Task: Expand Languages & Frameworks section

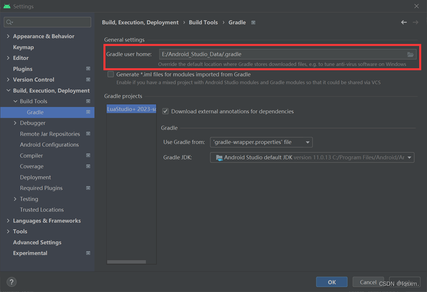Action: coord(8,221)
